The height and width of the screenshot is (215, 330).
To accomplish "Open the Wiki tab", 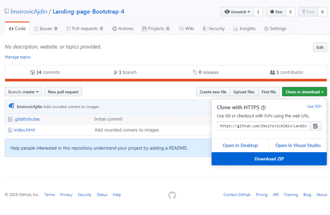I will click(186, 28).
